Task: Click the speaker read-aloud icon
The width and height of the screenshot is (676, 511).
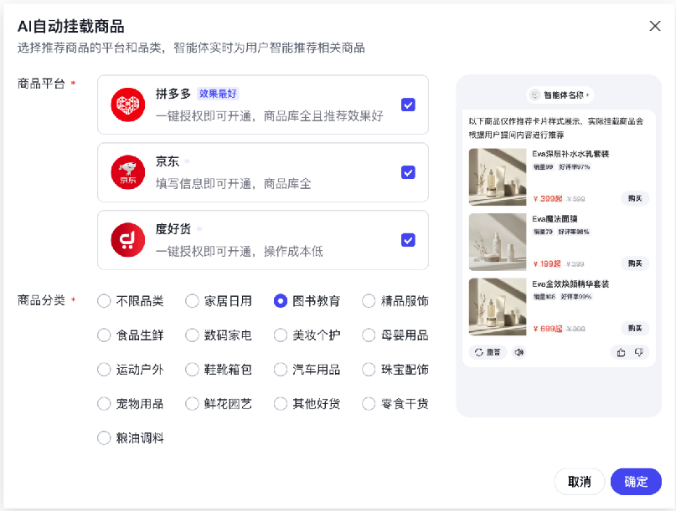Action: pyautogui.click(x=519, y=352)
